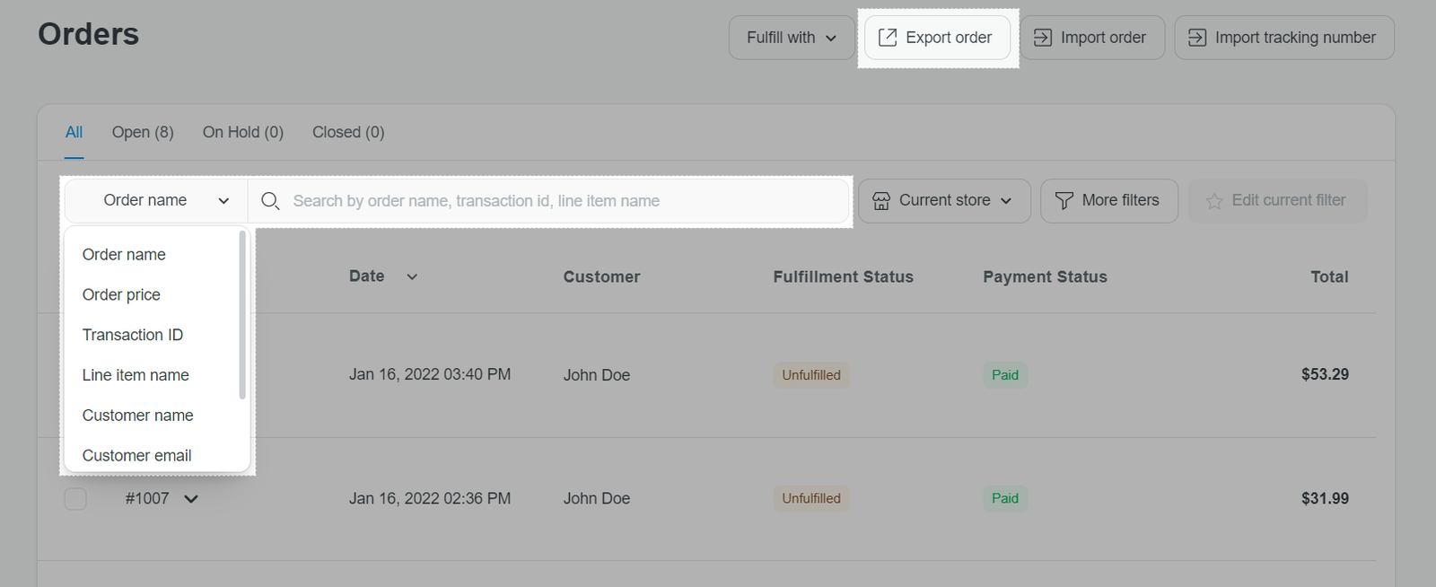Expand order #1007 details chevron
This screenshot has height=587, width=1436.
coord(191,499)
